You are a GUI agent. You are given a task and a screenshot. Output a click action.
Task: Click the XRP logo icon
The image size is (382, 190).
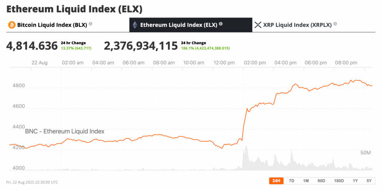tap(258, 25)
